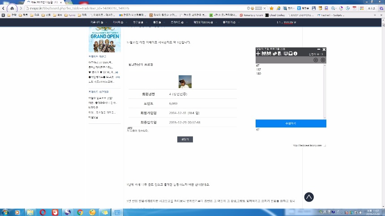The height and width of the screenshot is (216, 385).
Task: Bookmark the page with the star icon
Action: coord(271,8)
